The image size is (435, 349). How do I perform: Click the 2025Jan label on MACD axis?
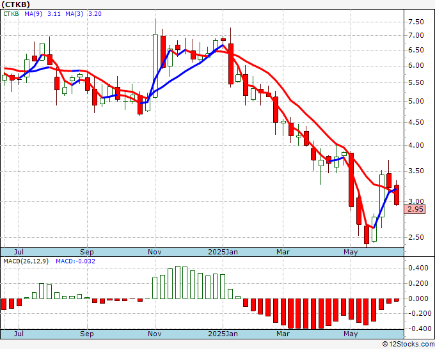click(223, 334)
